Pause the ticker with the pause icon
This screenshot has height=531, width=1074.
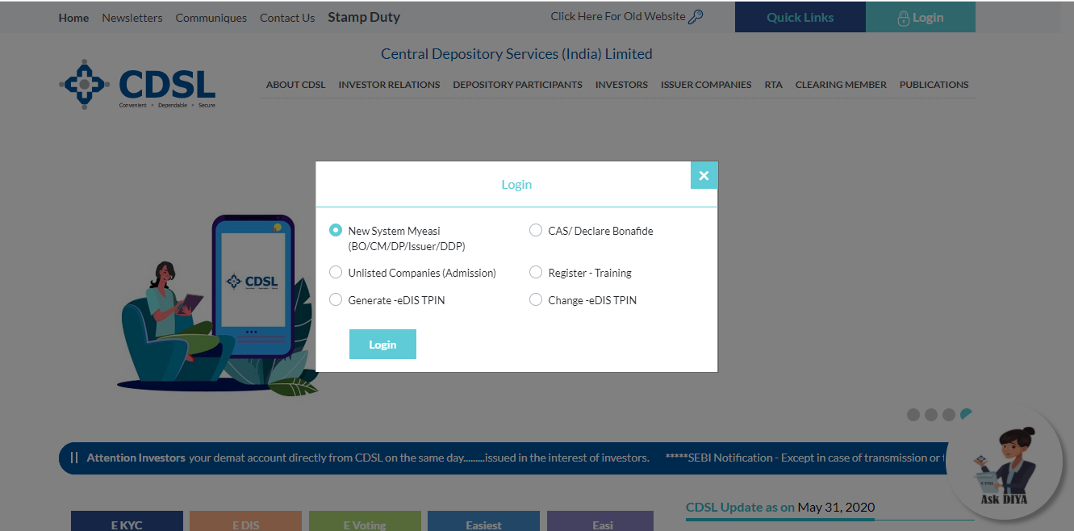(x=74, y=458)
